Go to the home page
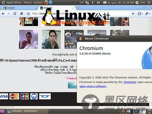The height and width of the screenshot is (114, 152). coord(22,14)
